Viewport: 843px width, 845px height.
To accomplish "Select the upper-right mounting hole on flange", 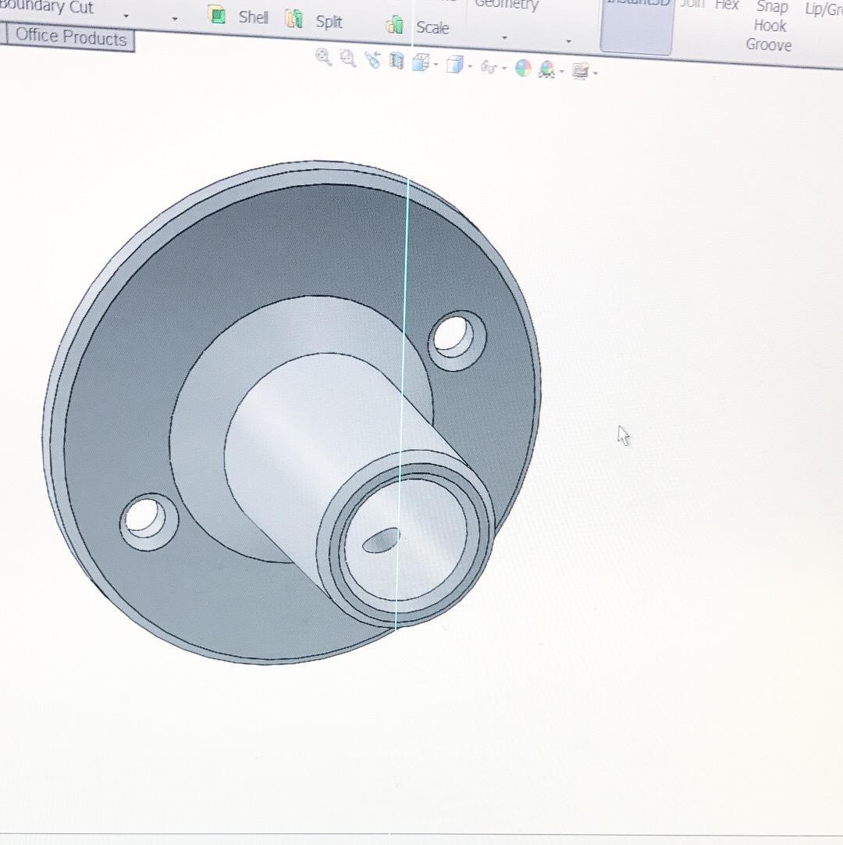I will (457, 340).
